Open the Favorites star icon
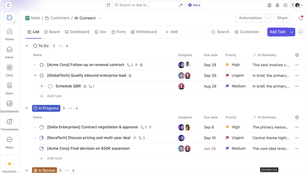The height and width of the screenshot is (173, 307). click(x=9, y=164)
